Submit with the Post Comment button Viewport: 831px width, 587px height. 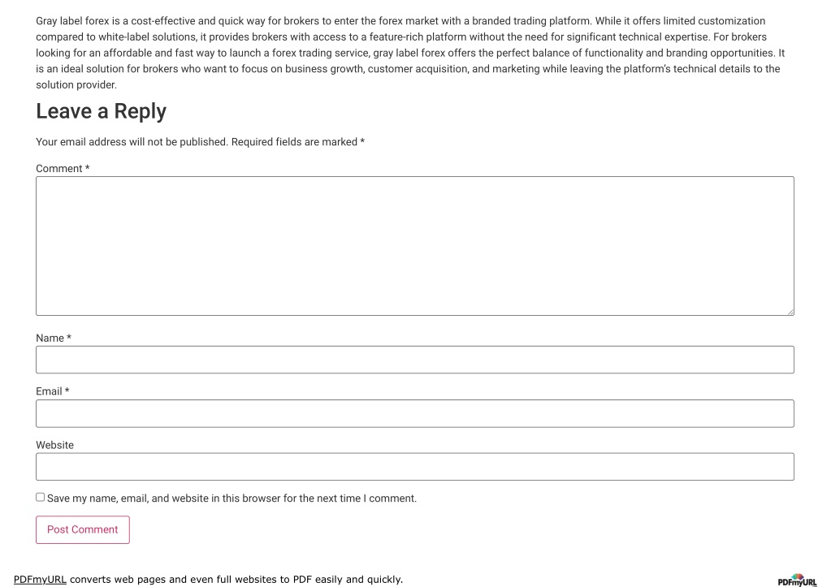83,530
